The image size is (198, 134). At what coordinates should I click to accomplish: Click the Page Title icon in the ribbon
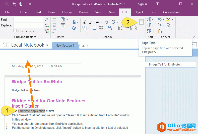(141, 22)
